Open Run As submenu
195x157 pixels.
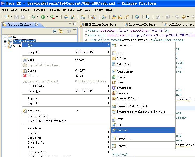66,133
